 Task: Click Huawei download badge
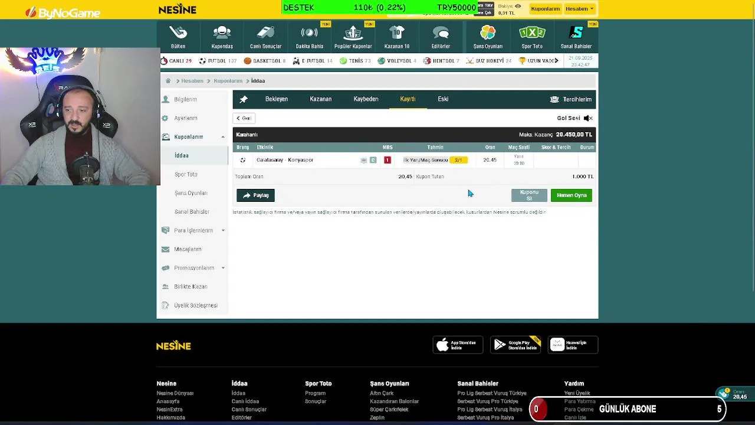coord(573,345)
